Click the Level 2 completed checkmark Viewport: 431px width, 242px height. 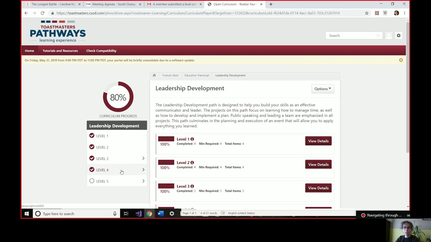(x=92, y=147)
